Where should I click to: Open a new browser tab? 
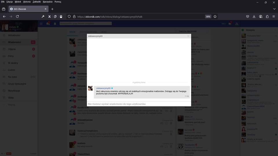pos(52,9)
